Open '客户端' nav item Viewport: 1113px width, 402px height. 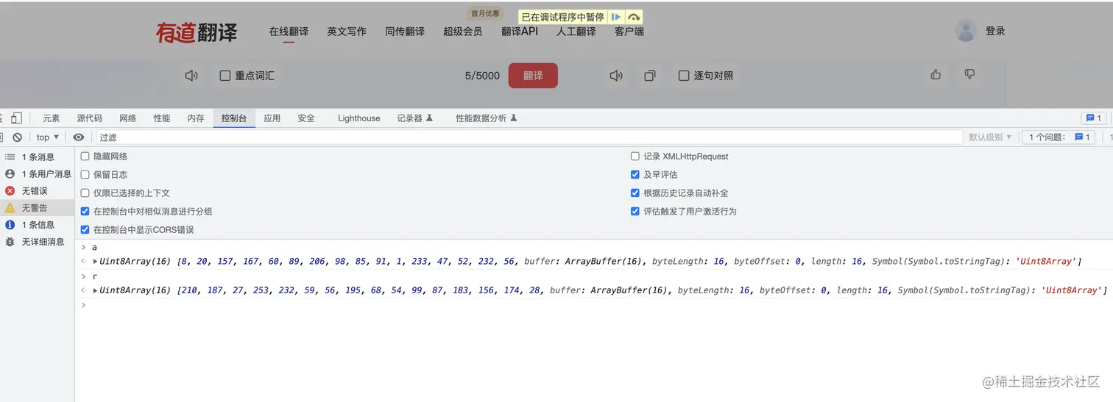click(629, 32)
